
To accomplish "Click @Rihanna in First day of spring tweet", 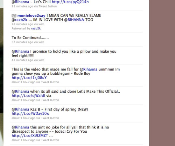I will 20,109.
